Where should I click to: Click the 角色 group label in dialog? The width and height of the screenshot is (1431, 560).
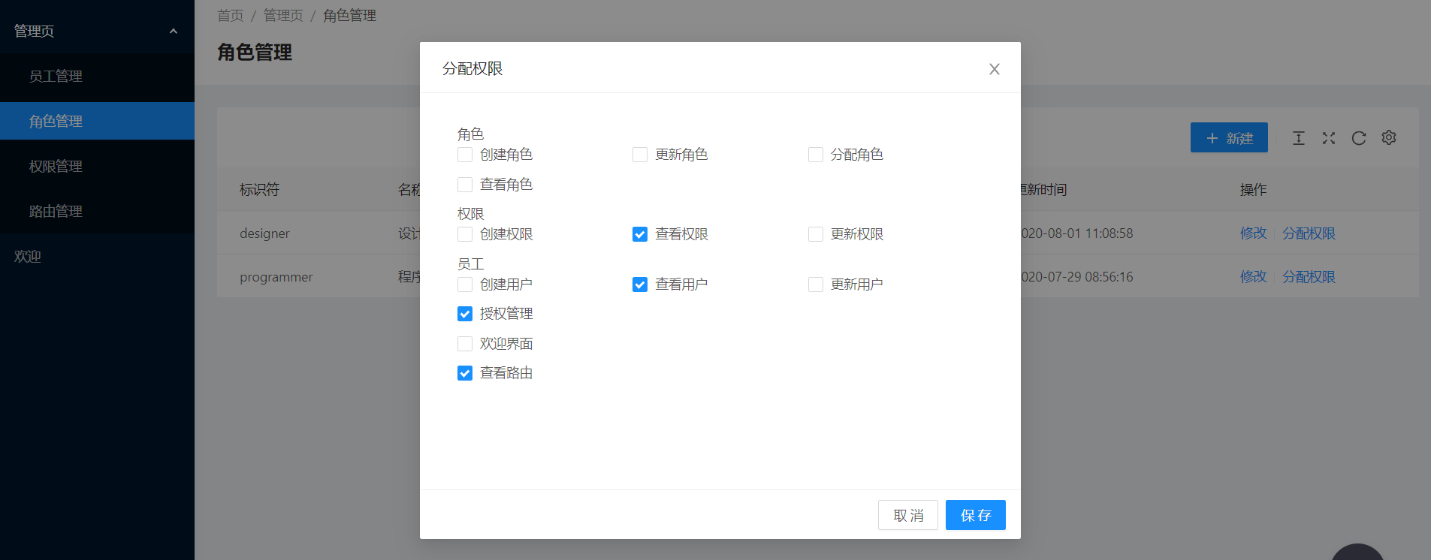[470, 134]
